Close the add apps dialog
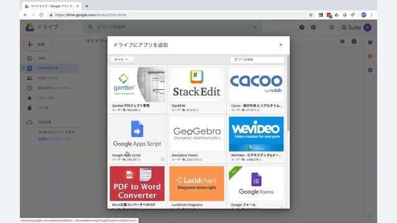Viewport: 397px width, 223px height. tap(280, 45)
